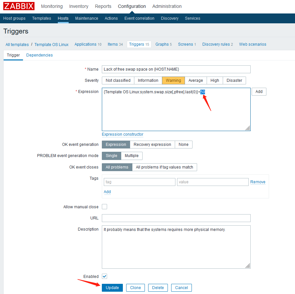The image size is (295, 294).
Task: Click inside the Description text area
Action: [x=176, y=247]
